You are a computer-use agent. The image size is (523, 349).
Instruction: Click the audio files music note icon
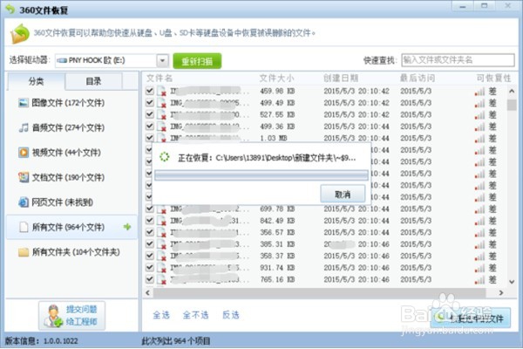pos(23,127)
